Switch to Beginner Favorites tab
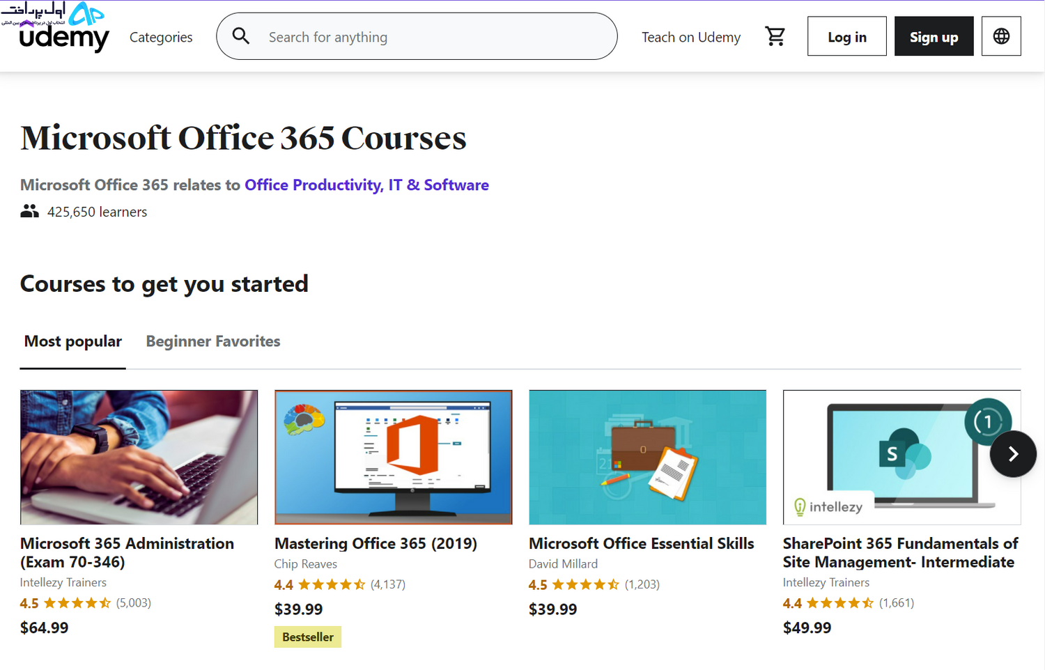This screenshot has width=1045, height=670. click(x=213, y=341)
